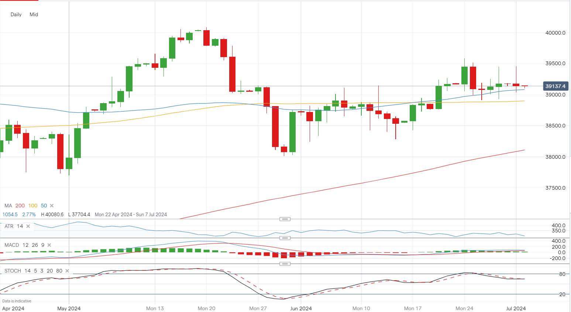Remove the MACD 12 26 9 indicator
The height and width of the screenshot is (312, 571).
point(49,245)
